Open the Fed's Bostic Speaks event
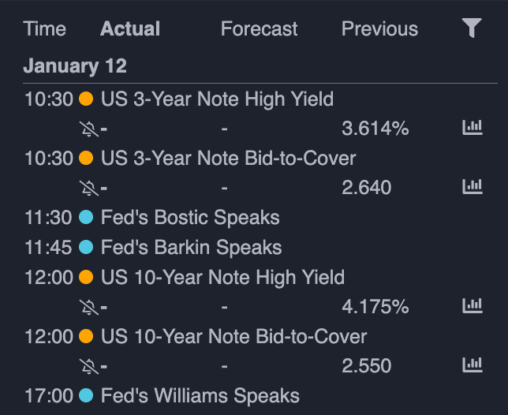This screenshot has height=415, width=508. click(190, 218)
